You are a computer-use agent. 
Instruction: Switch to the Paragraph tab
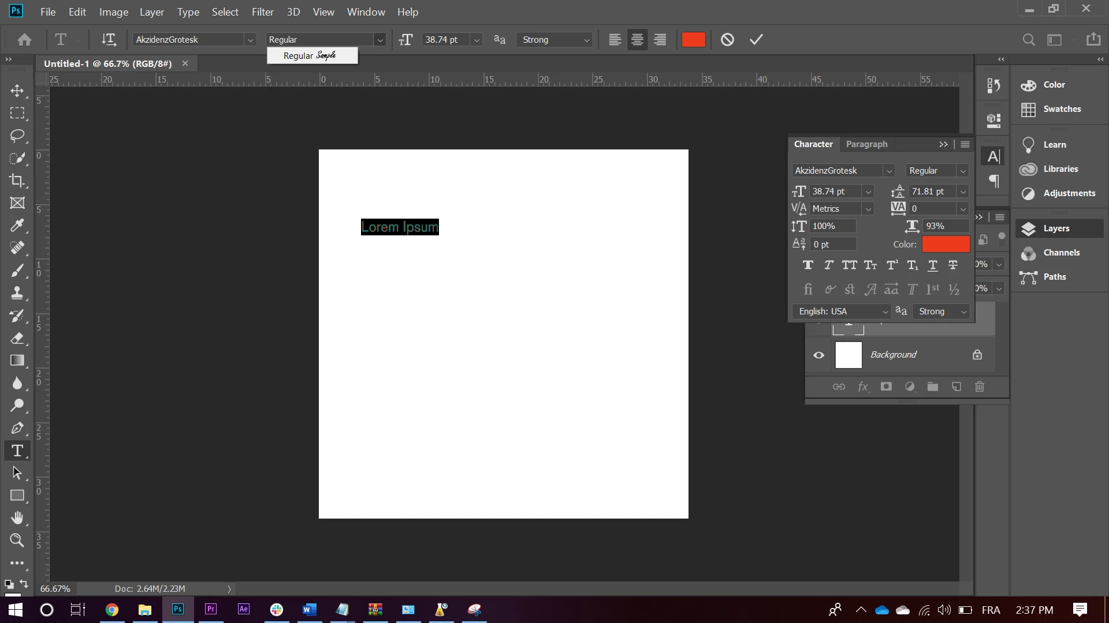(866, 144)
